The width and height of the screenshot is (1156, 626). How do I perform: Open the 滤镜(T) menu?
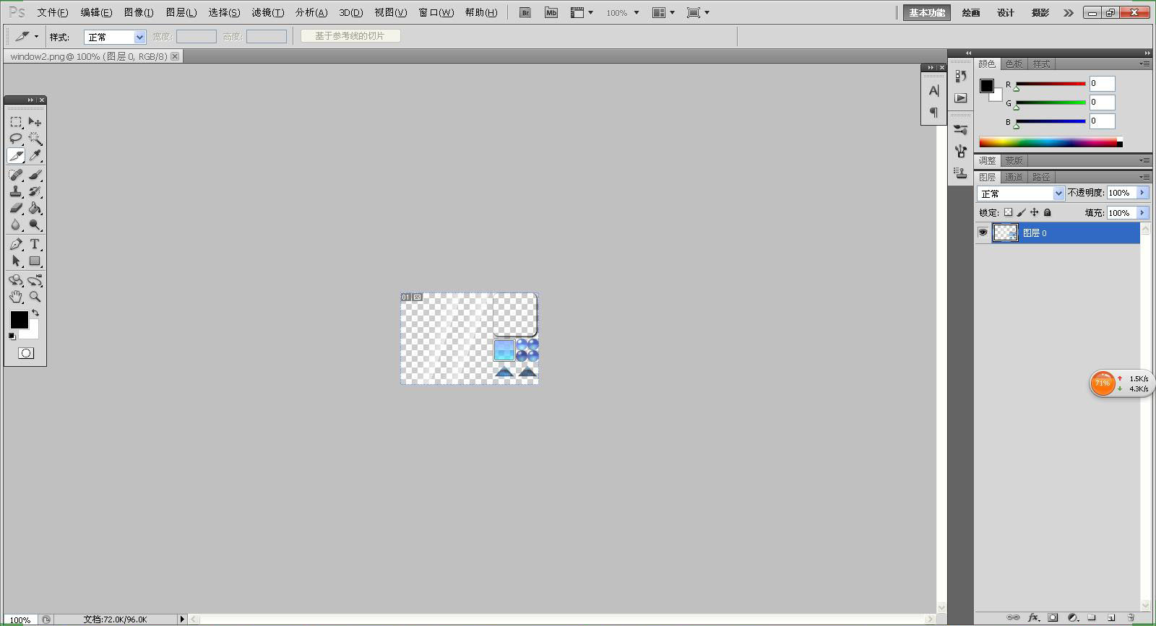(267, 12)
